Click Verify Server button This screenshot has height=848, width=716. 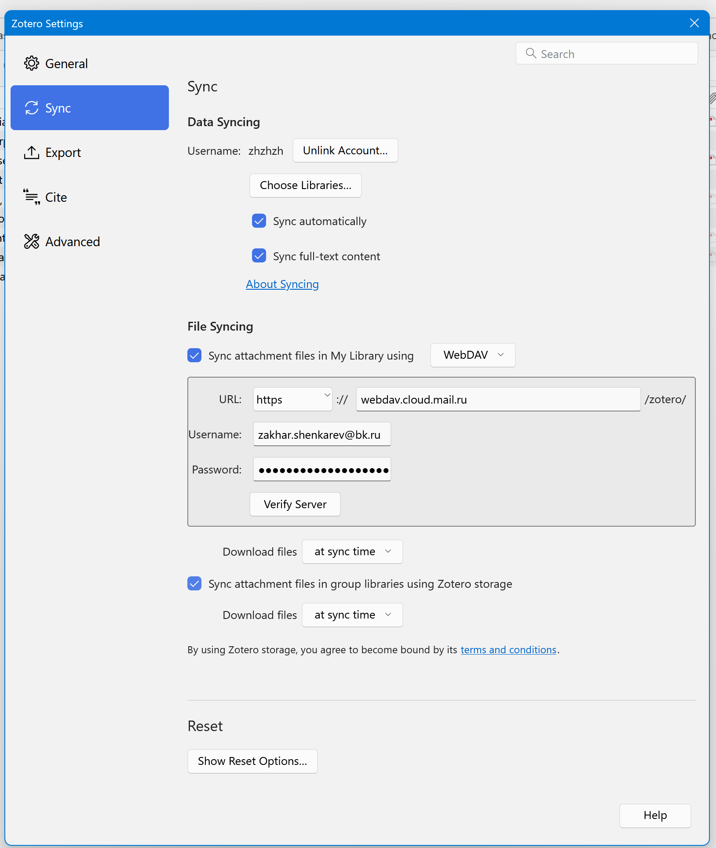295,504
